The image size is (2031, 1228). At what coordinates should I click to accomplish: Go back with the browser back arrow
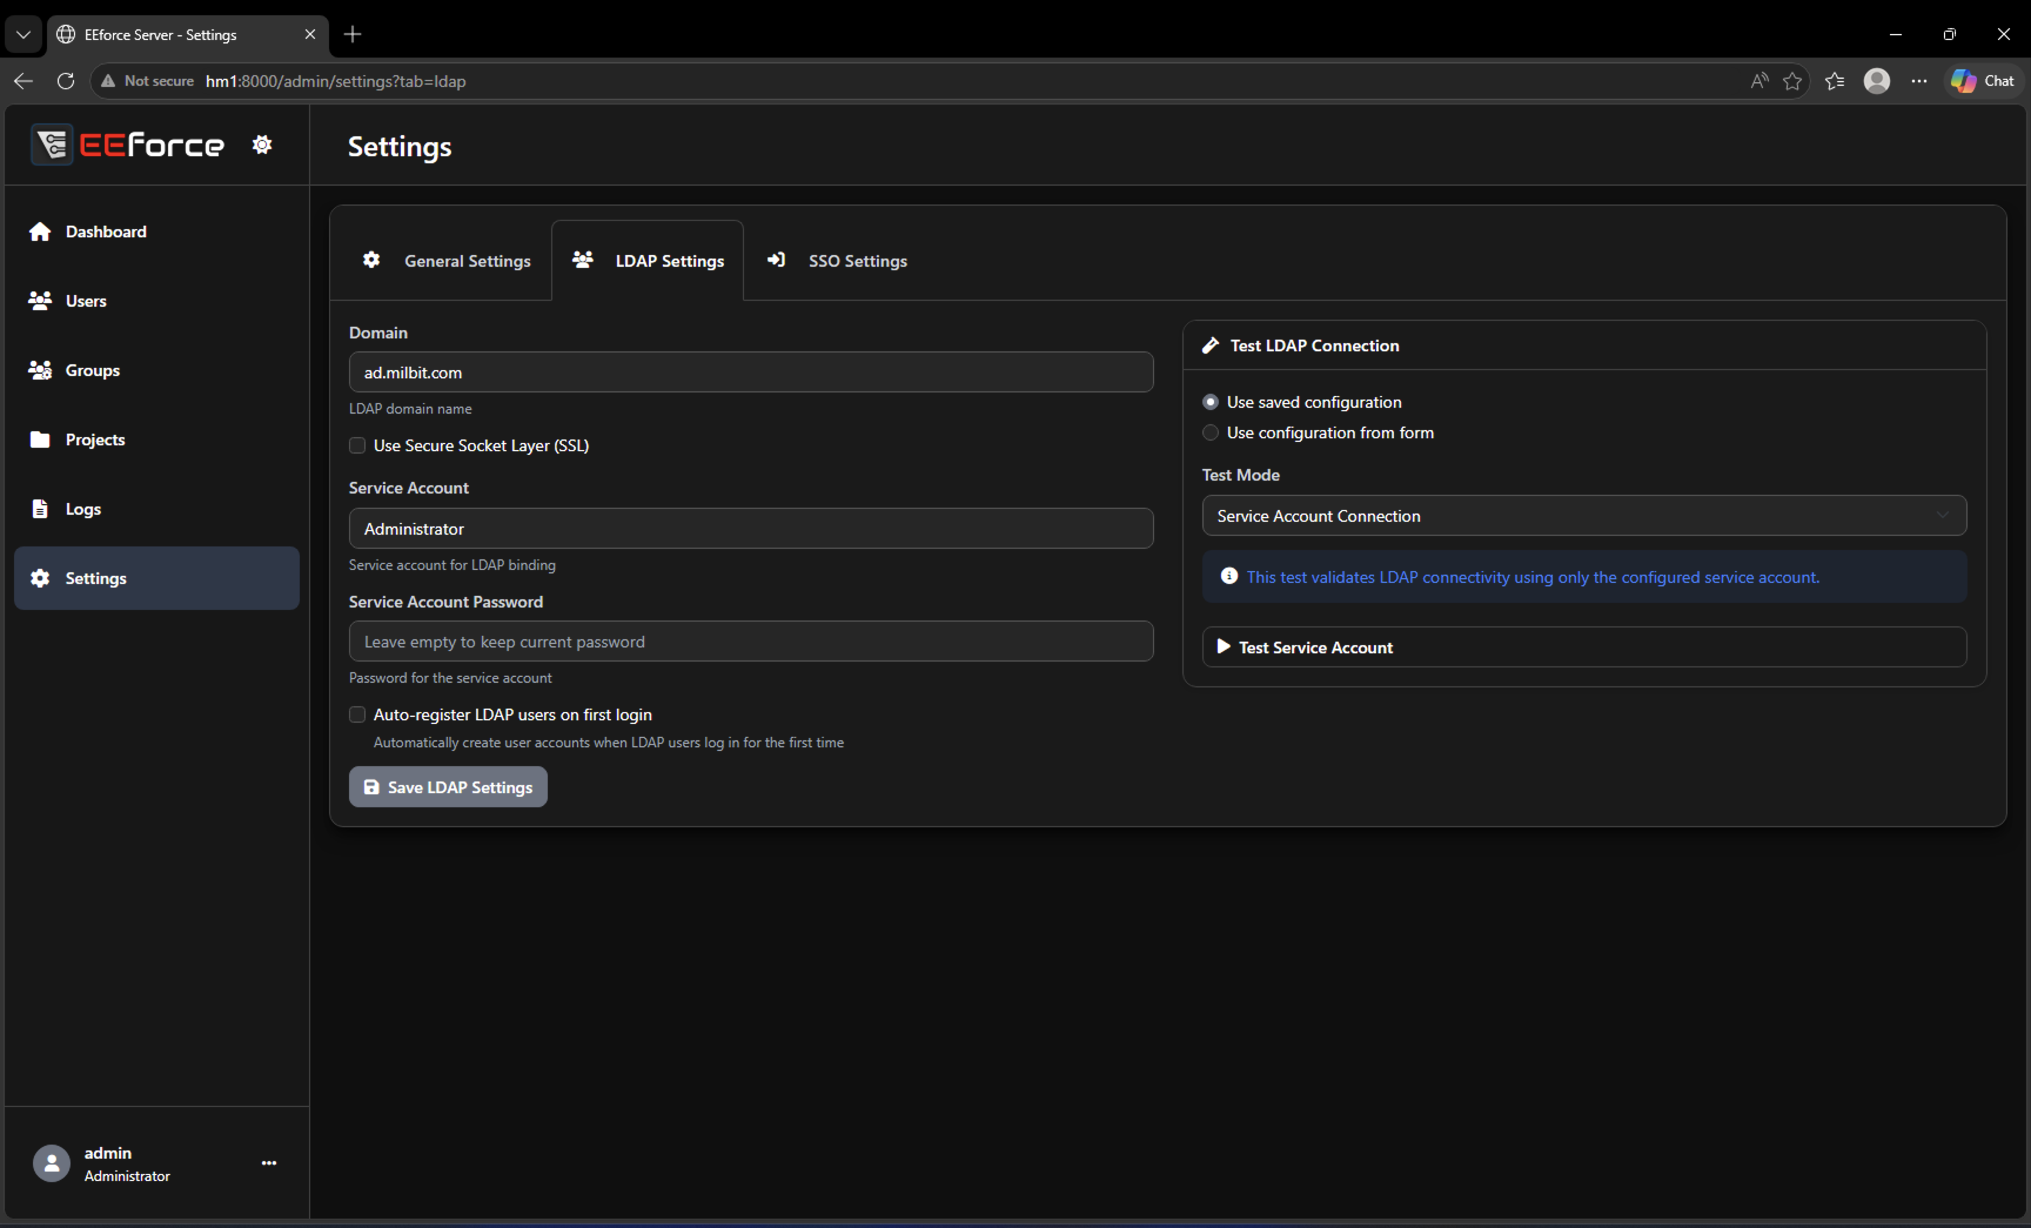[23, 80]
